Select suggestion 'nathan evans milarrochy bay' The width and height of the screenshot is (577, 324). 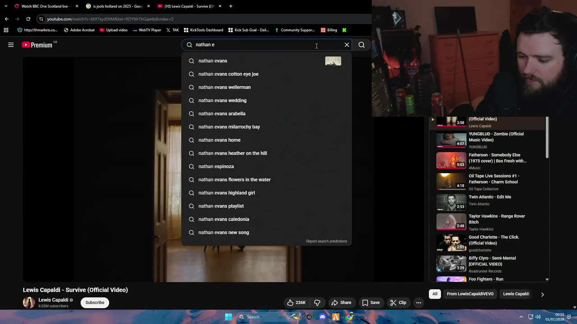coord(266,127)
